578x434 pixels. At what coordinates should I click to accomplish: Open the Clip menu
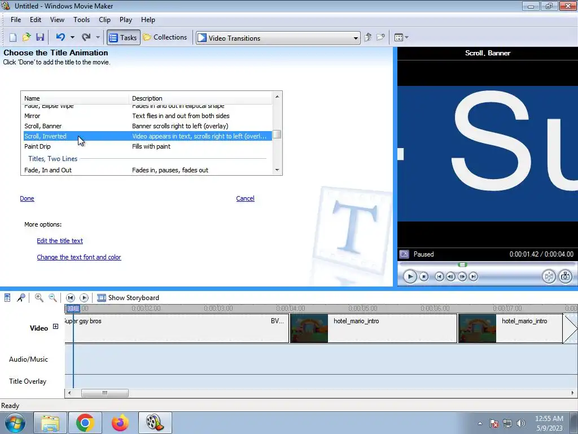pyautogui.click(x=104, y=20)
